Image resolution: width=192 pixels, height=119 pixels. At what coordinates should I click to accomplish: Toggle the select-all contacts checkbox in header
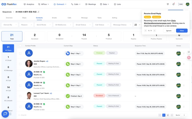pos(20,45)
